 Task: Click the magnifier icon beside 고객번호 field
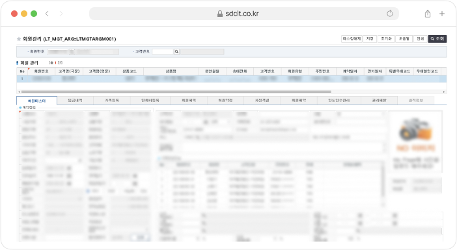176,52
